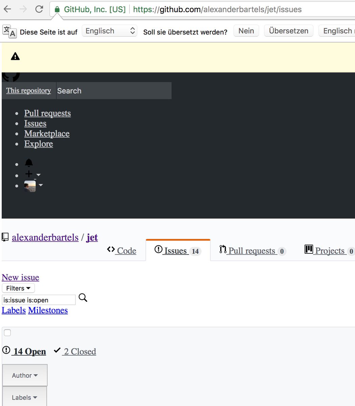Open the Issues repository tab
This screenshot has width=355, height=406.
[x=178, y=250]
